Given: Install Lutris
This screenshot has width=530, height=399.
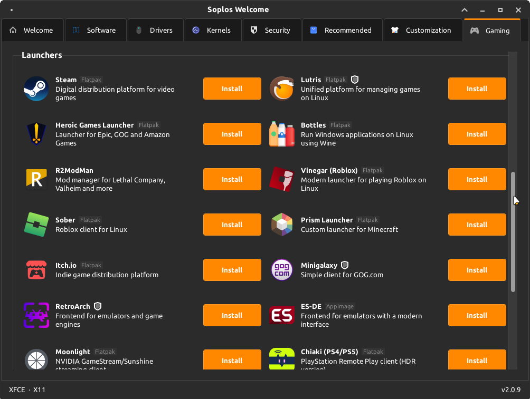Looking at the screenshot, I should coord(477,89).
